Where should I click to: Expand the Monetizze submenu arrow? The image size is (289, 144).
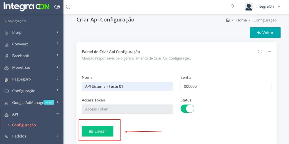(58, 67)
